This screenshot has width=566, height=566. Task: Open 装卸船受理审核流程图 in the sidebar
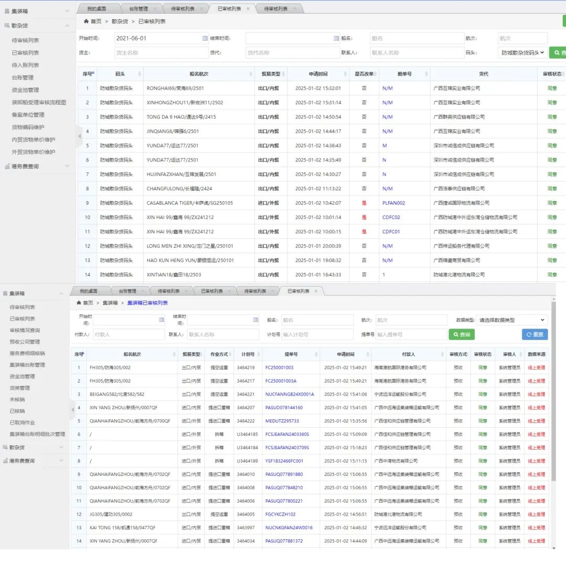(x=39, y=102)
